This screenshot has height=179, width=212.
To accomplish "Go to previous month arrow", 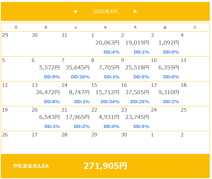I will [75, 12].
